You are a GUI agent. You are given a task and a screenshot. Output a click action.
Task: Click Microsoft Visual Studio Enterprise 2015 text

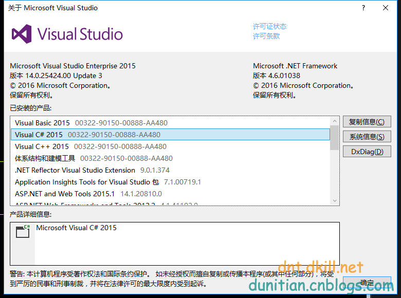click(x=72, y=66)
